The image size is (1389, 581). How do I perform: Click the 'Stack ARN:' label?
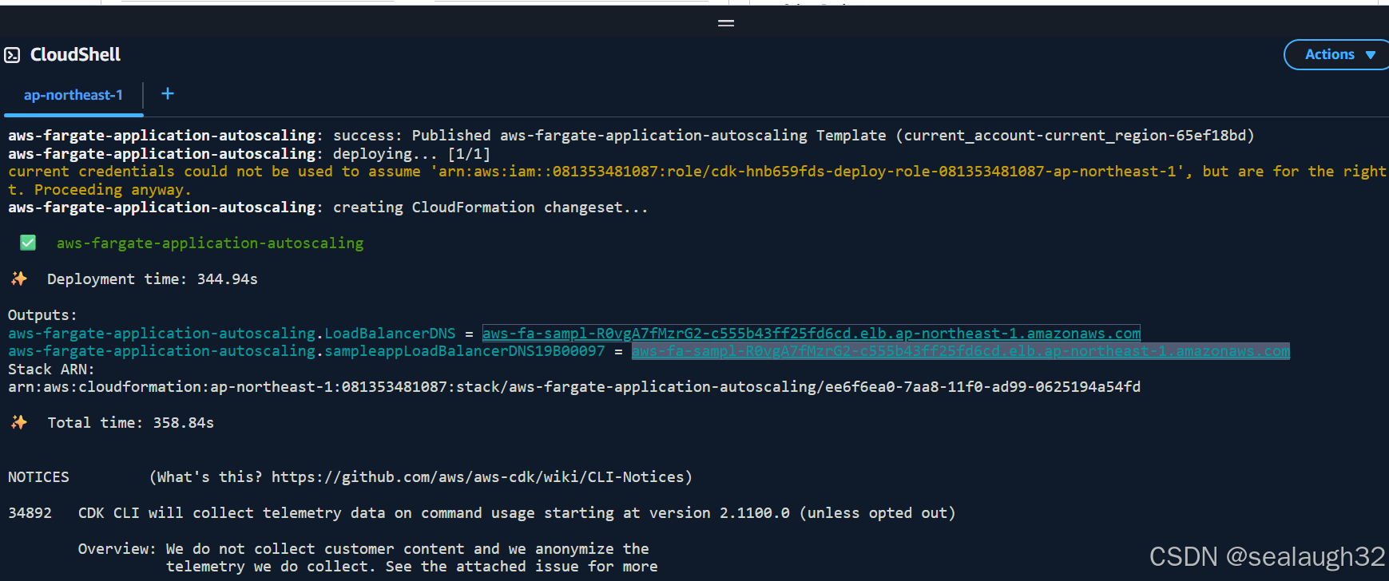(x=51, y=370)
